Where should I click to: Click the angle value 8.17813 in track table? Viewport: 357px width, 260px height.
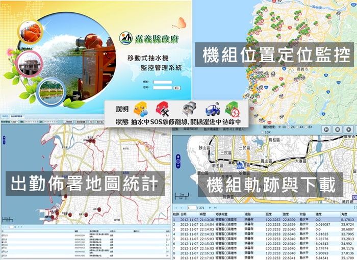click(x=347, y=220)
